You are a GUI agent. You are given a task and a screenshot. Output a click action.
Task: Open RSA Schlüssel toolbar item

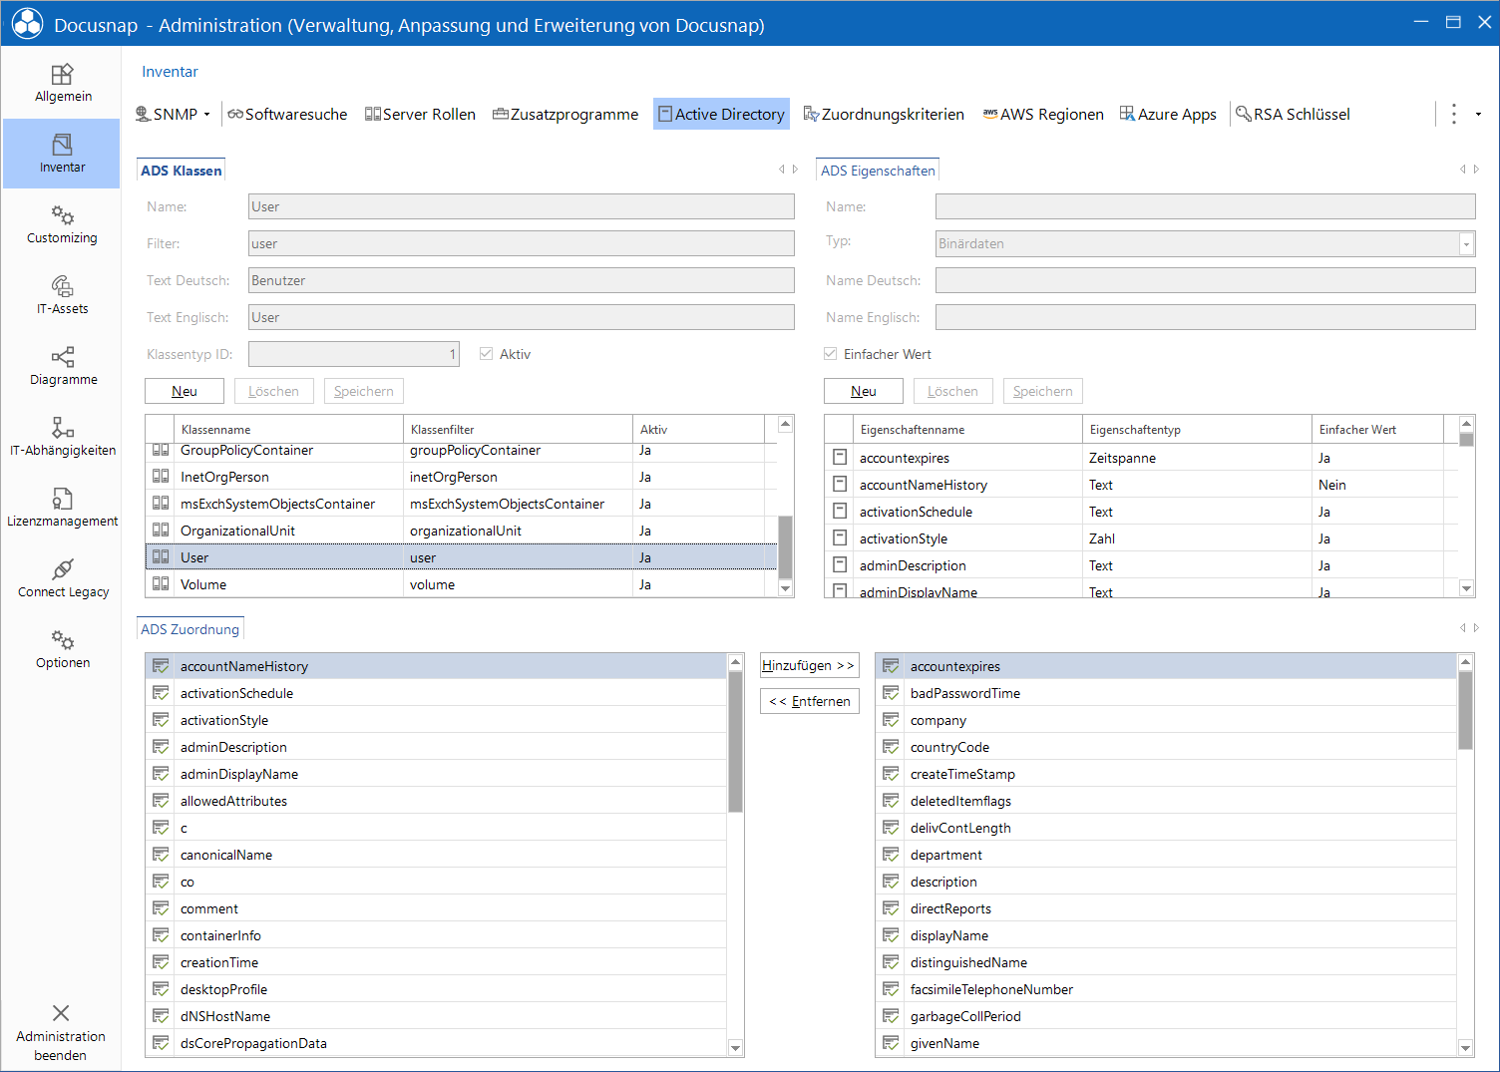(1293, 114)
